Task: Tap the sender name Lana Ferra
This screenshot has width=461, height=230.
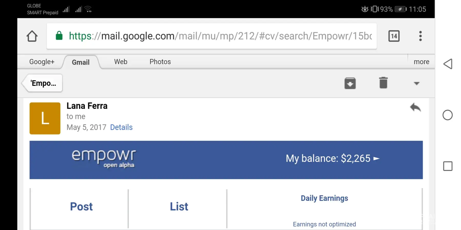Action: 87,106
